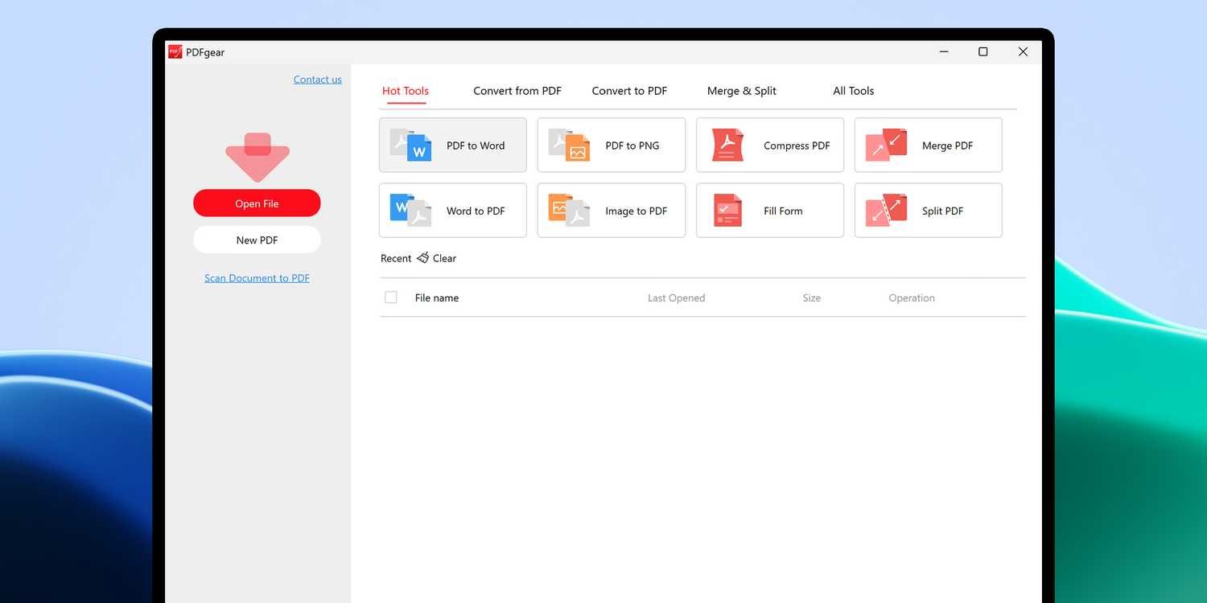Select the Merge PDF tool
The width and height of the screenshot is (1207, 603).
coord(928,145)
